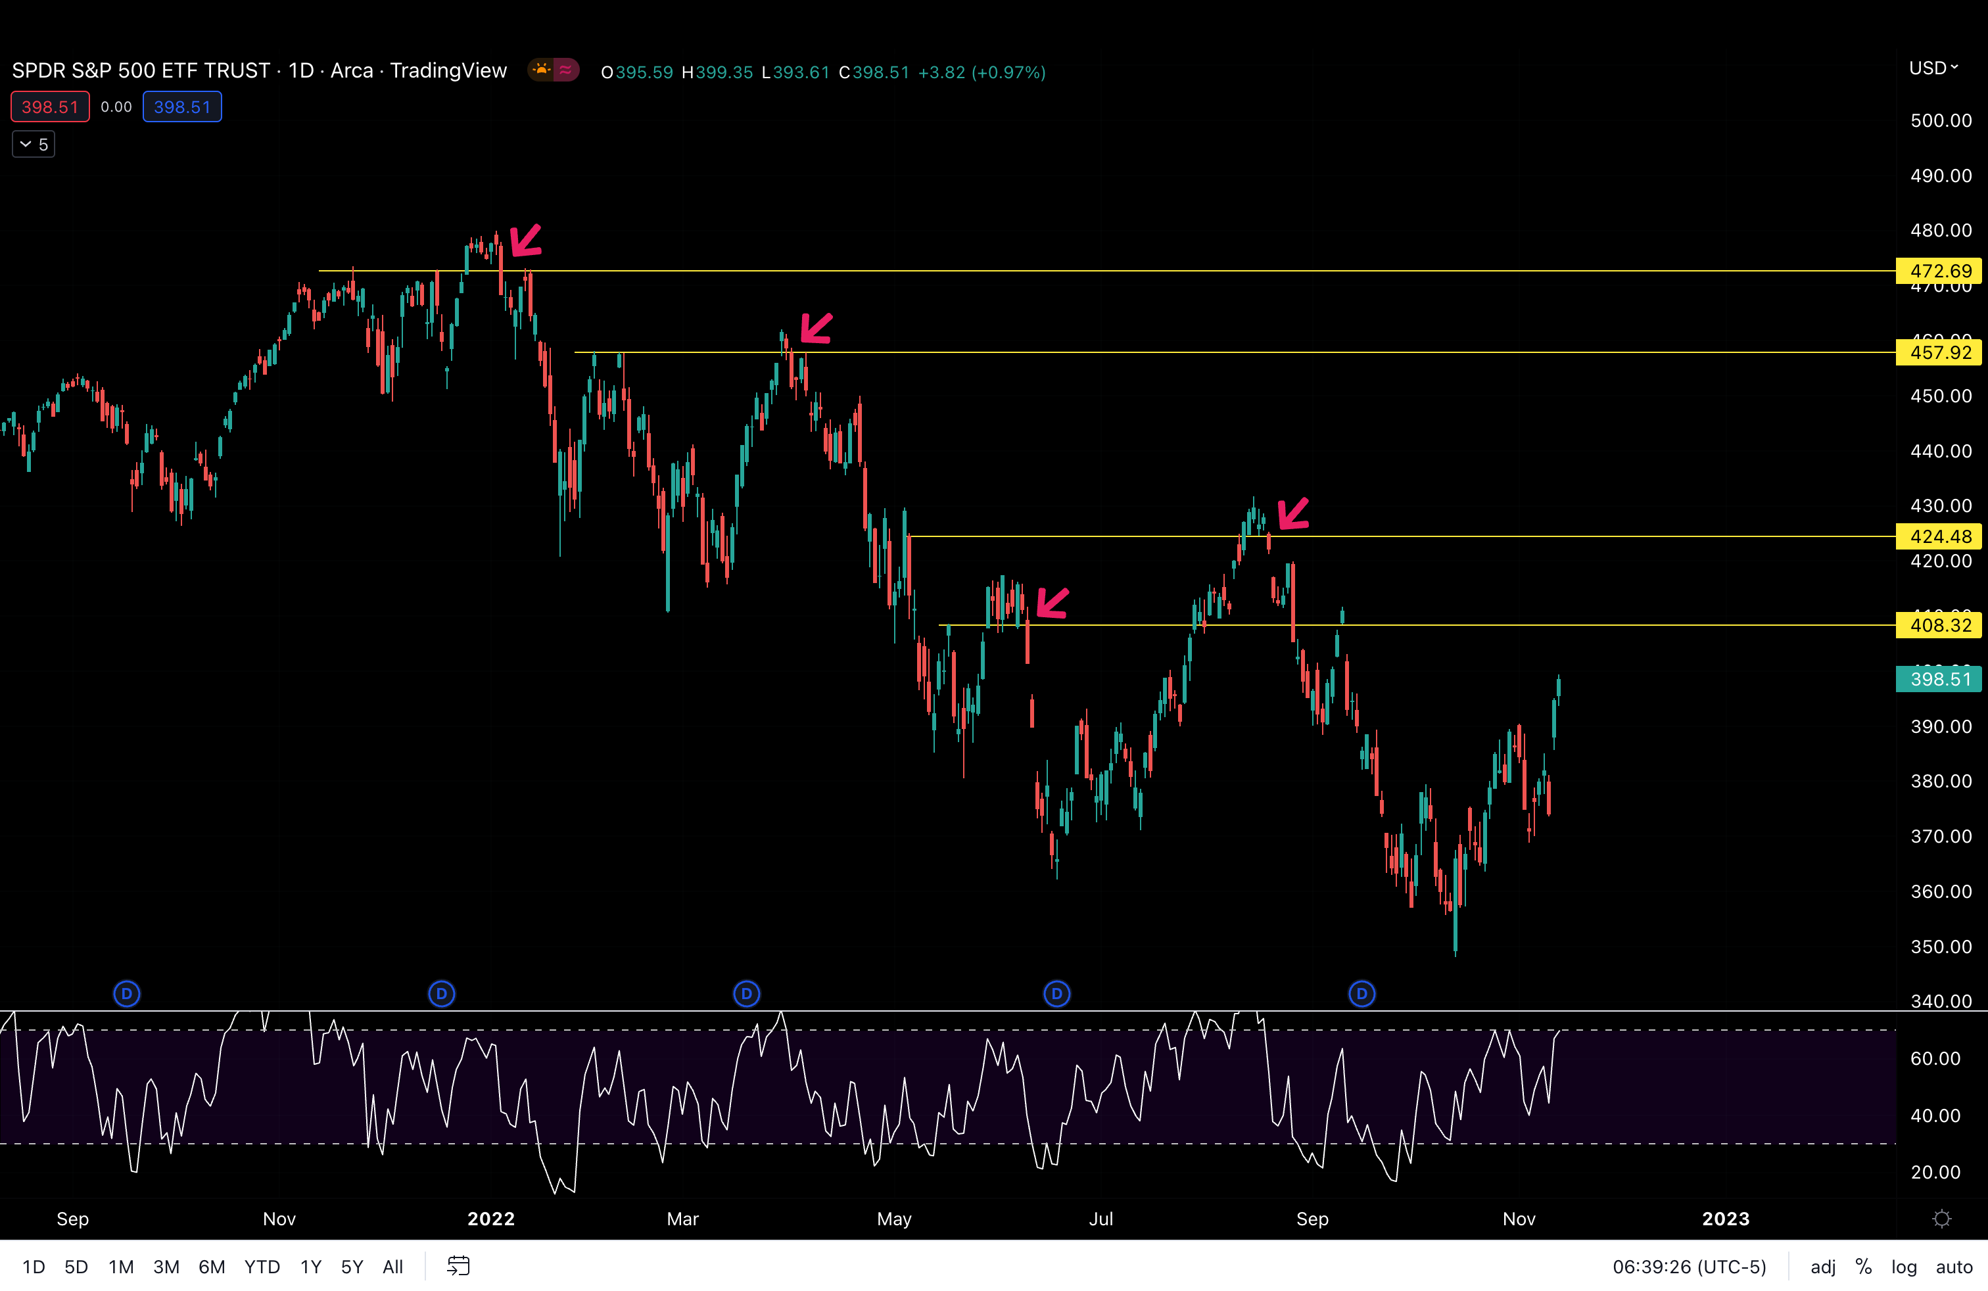The width and height of the screenshot is (1988, 1291).
Task: Click the D dividend marker below Sep 2021
Action: coord(127,994)
